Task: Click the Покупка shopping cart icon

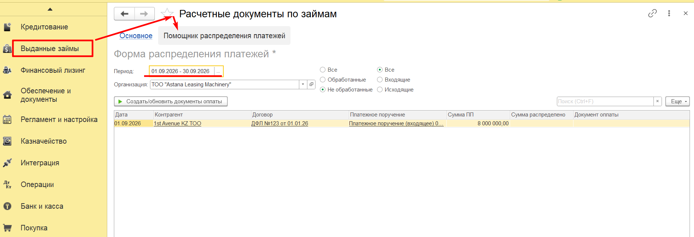Action: [7, 228]
